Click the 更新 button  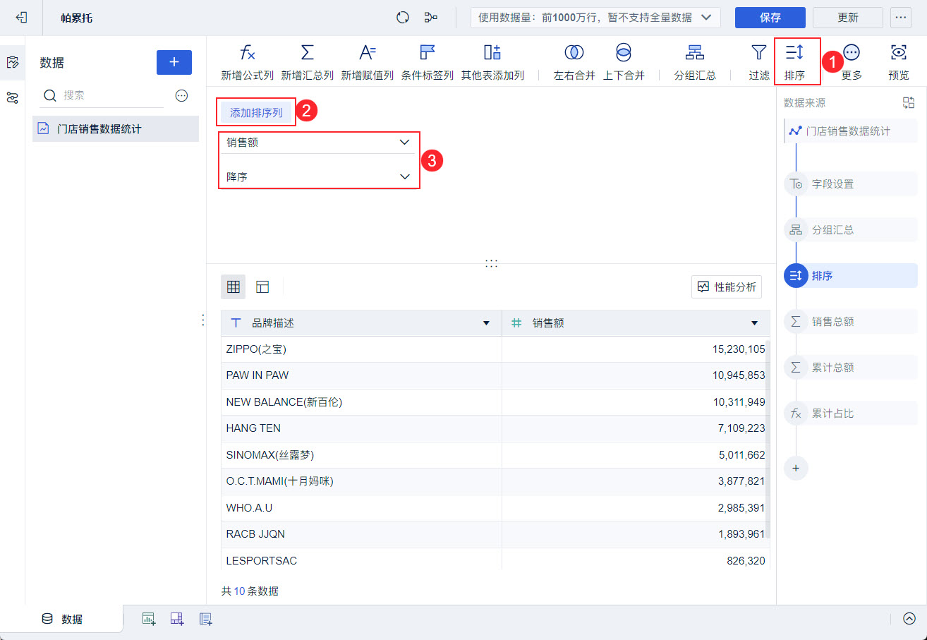pos(848,18)
